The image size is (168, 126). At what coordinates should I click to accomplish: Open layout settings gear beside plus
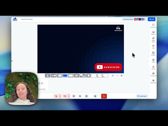click(122, 76)
